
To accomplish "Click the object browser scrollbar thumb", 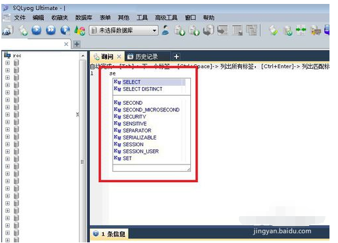I will [83, 162].
